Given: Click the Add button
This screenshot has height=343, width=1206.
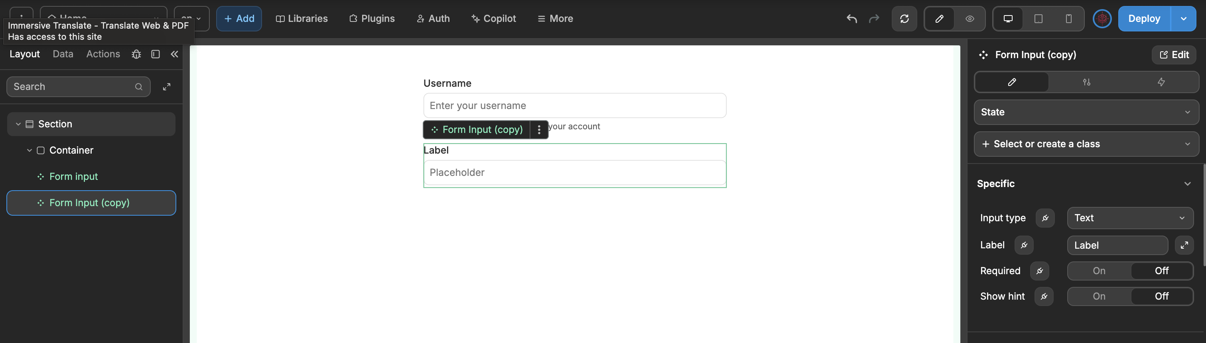Looking at the screenshot, I should [239, 19].
